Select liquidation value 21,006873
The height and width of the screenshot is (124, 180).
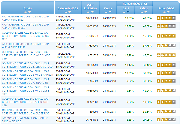[x=92, y=36]
